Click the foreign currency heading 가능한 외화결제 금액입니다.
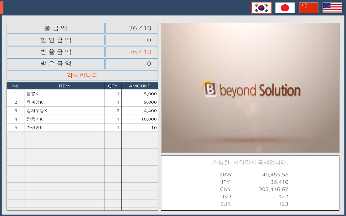 [250, 163]
